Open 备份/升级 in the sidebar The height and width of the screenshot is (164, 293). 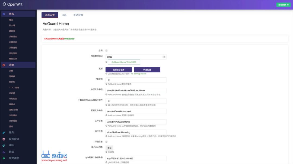coord(14,110)
